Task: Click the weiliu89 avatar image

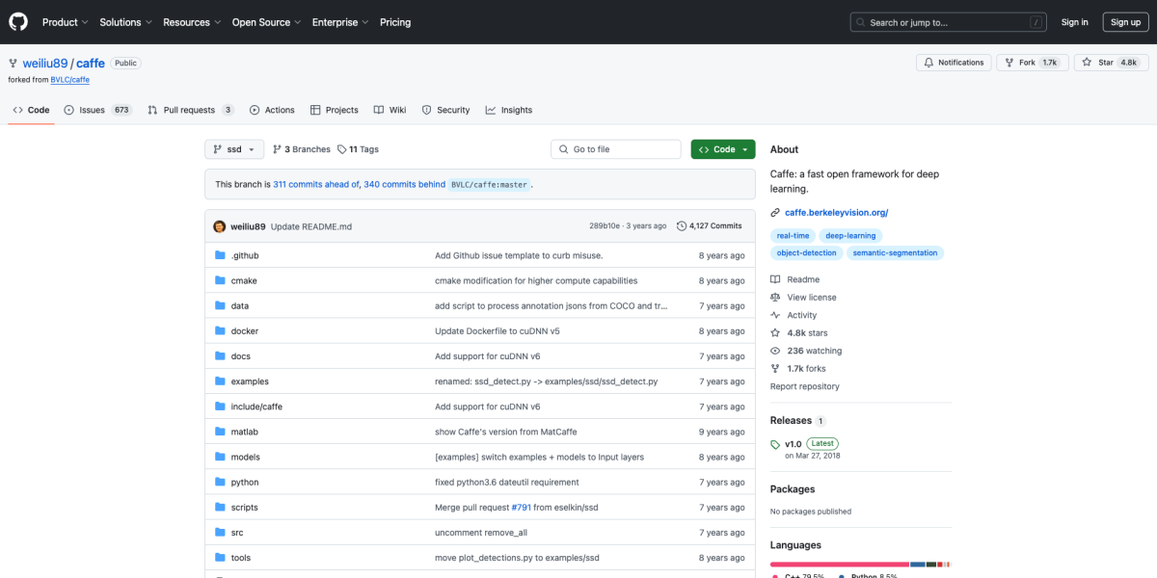Action: tap(220, 226)
